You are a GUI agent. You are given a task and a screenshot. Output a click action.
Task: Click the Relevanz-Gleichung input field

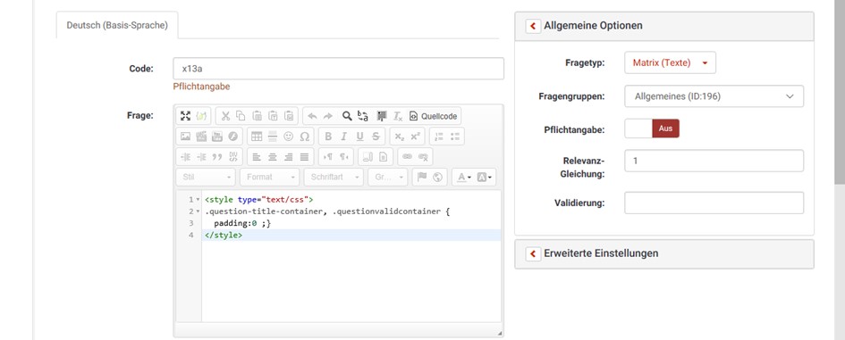pyautogui.click(x=714, y=161)
